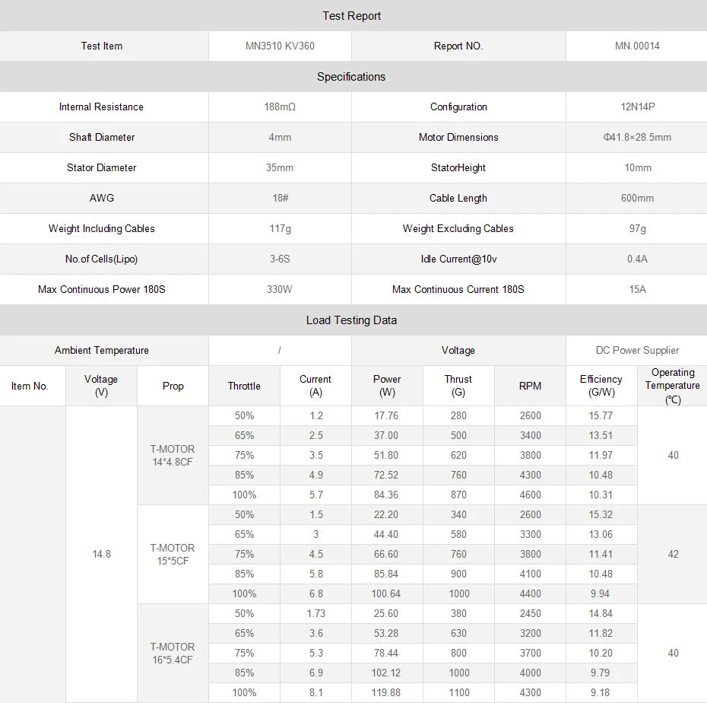This screenshot has width=707, height=703.
Task: Click the T-MOTOR 14*4.8CF prop cell
Action: pyautogui.click(x=173, y=455)
